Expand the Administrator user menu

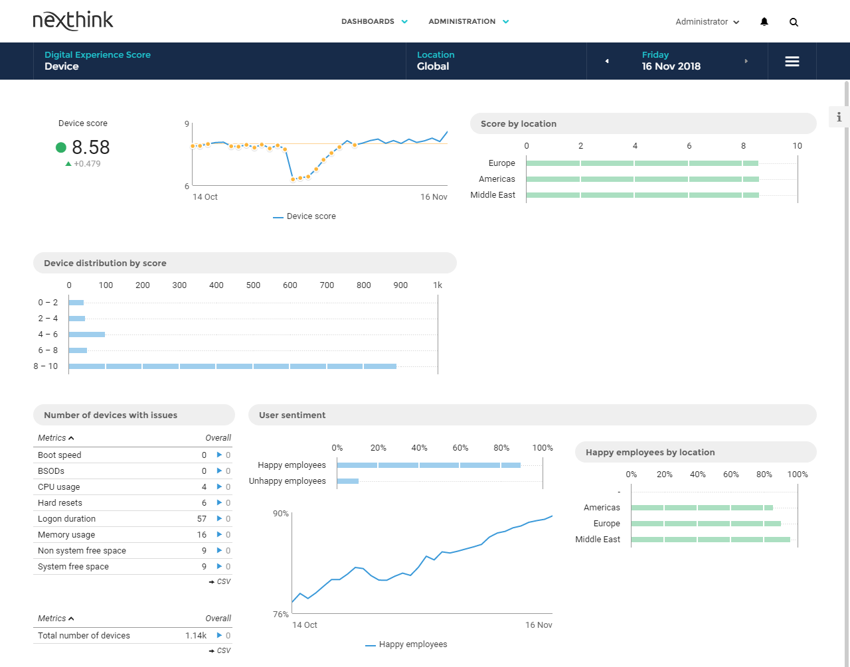(x=707, y=22)
